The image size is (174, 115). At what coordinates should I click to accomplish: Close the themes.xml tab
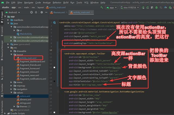[67, 13]
